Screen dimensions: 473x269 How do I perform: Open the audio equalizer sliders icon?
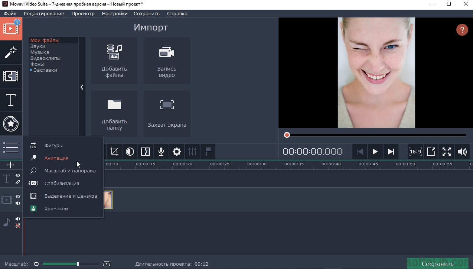tap(192, 152)
